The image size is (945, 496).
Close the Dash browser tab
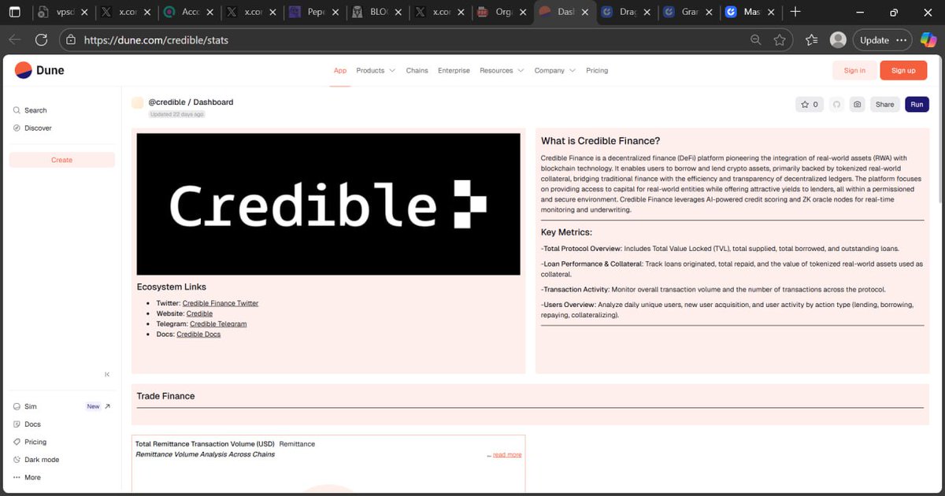point(584,12)
